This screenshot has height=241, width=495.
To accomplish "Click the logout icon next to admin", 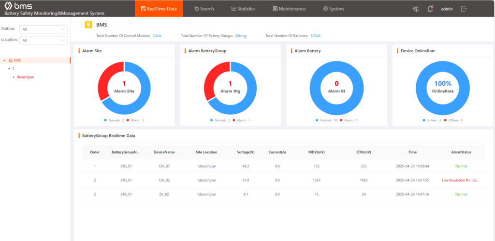I will click(x=464, y=9).
